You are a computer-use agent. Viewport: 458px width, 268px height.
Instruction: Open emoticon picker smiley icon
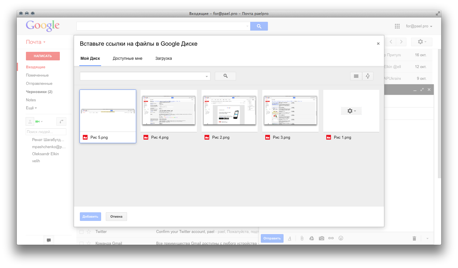(341, 238)
